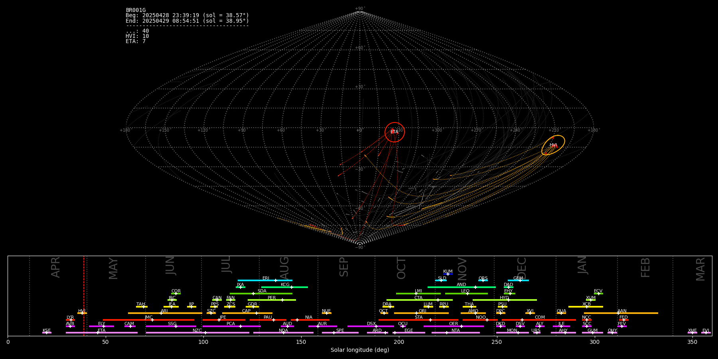Click the ARI shower label in the timeline
The image size is (718, 359).
click(164, 311)
